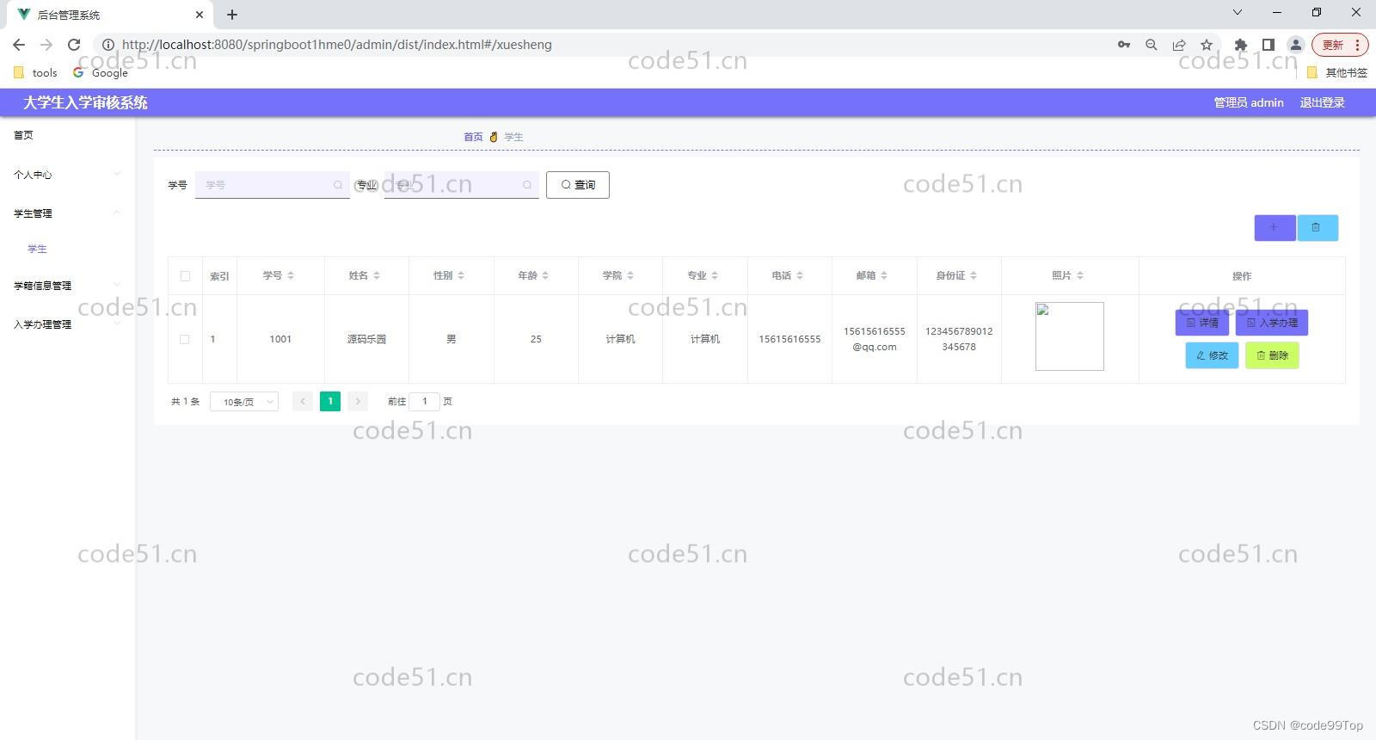Expand the 学籍信息管理 sidebar menu
Screen dimensions: 1376x740
[x=67, y=286]
